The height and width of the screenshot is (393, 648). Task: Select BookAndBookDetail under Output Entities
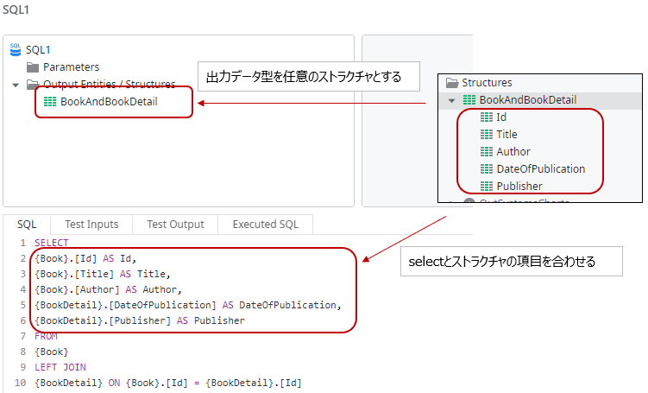coord(109,102)
